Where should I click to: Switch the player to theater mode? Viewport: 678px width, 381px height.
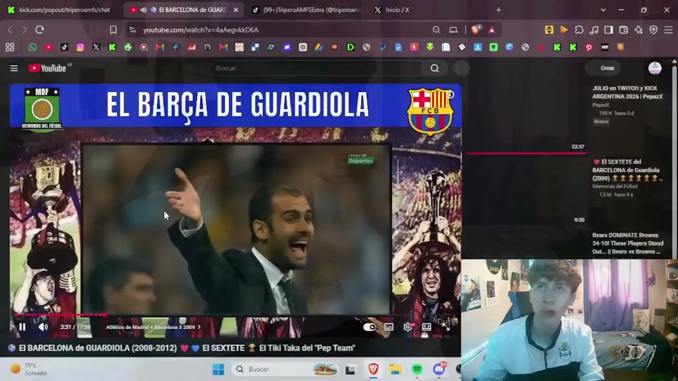[426, 327]
